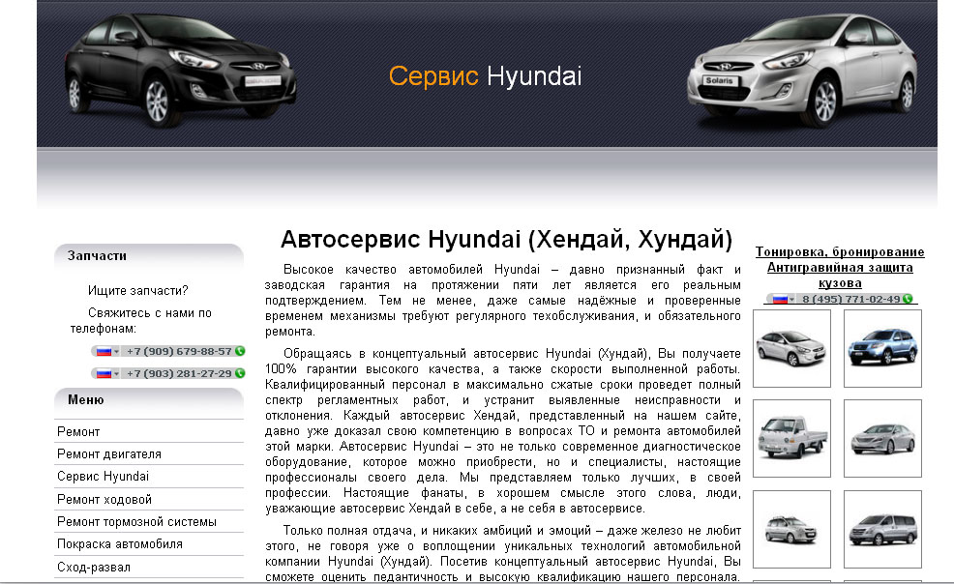Open the Антигравийная защита кузова link

pyautogui.click(x=840, y=275)
